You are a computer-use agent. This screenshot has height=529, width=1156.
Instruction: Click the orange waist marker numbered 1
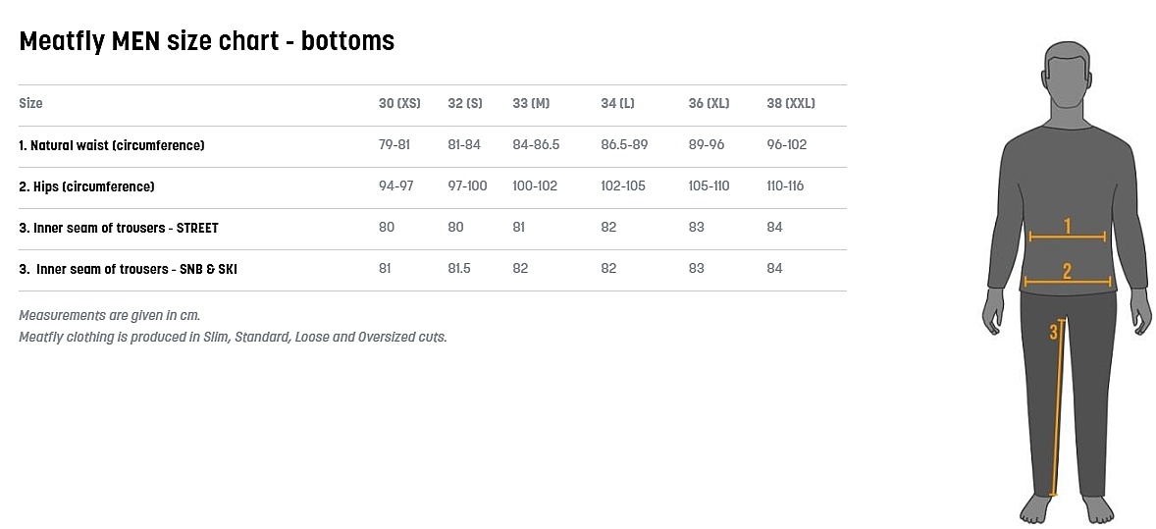1067,229
